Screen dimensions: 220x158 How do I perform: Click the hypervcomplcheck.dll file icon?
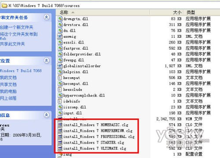[x=60, y=95]
